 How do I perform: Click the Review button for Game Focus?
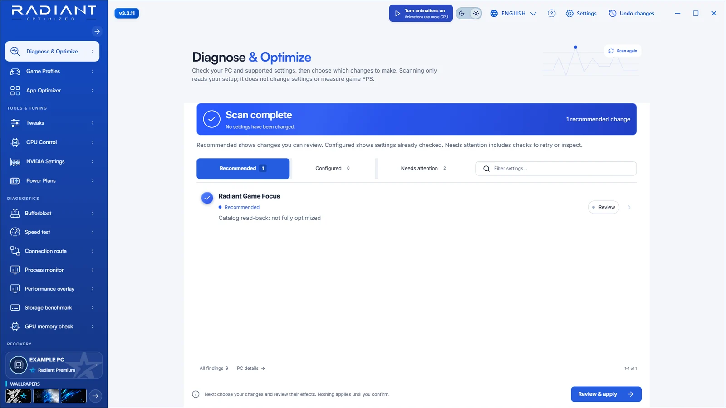click(603, 207)
